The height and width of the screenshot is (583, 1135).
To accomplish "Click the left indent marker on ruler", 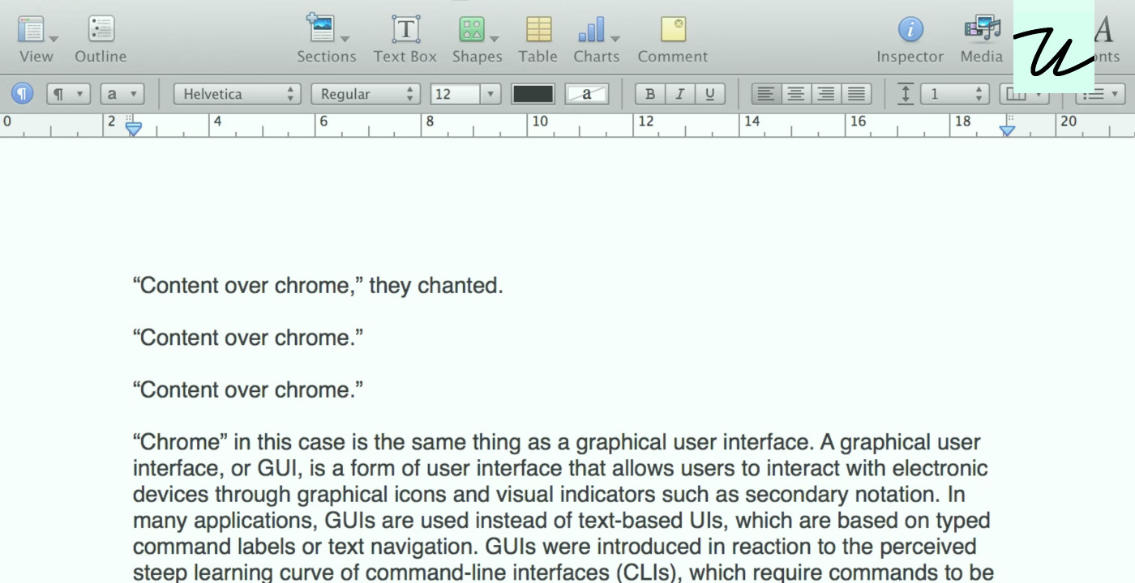I will [x=134, y=128].
